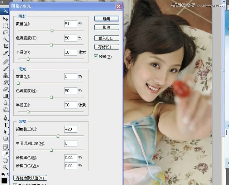Focus the 中间调对比度(M) value field
This screenshot has height=185, width=229.
pos(71,144)
